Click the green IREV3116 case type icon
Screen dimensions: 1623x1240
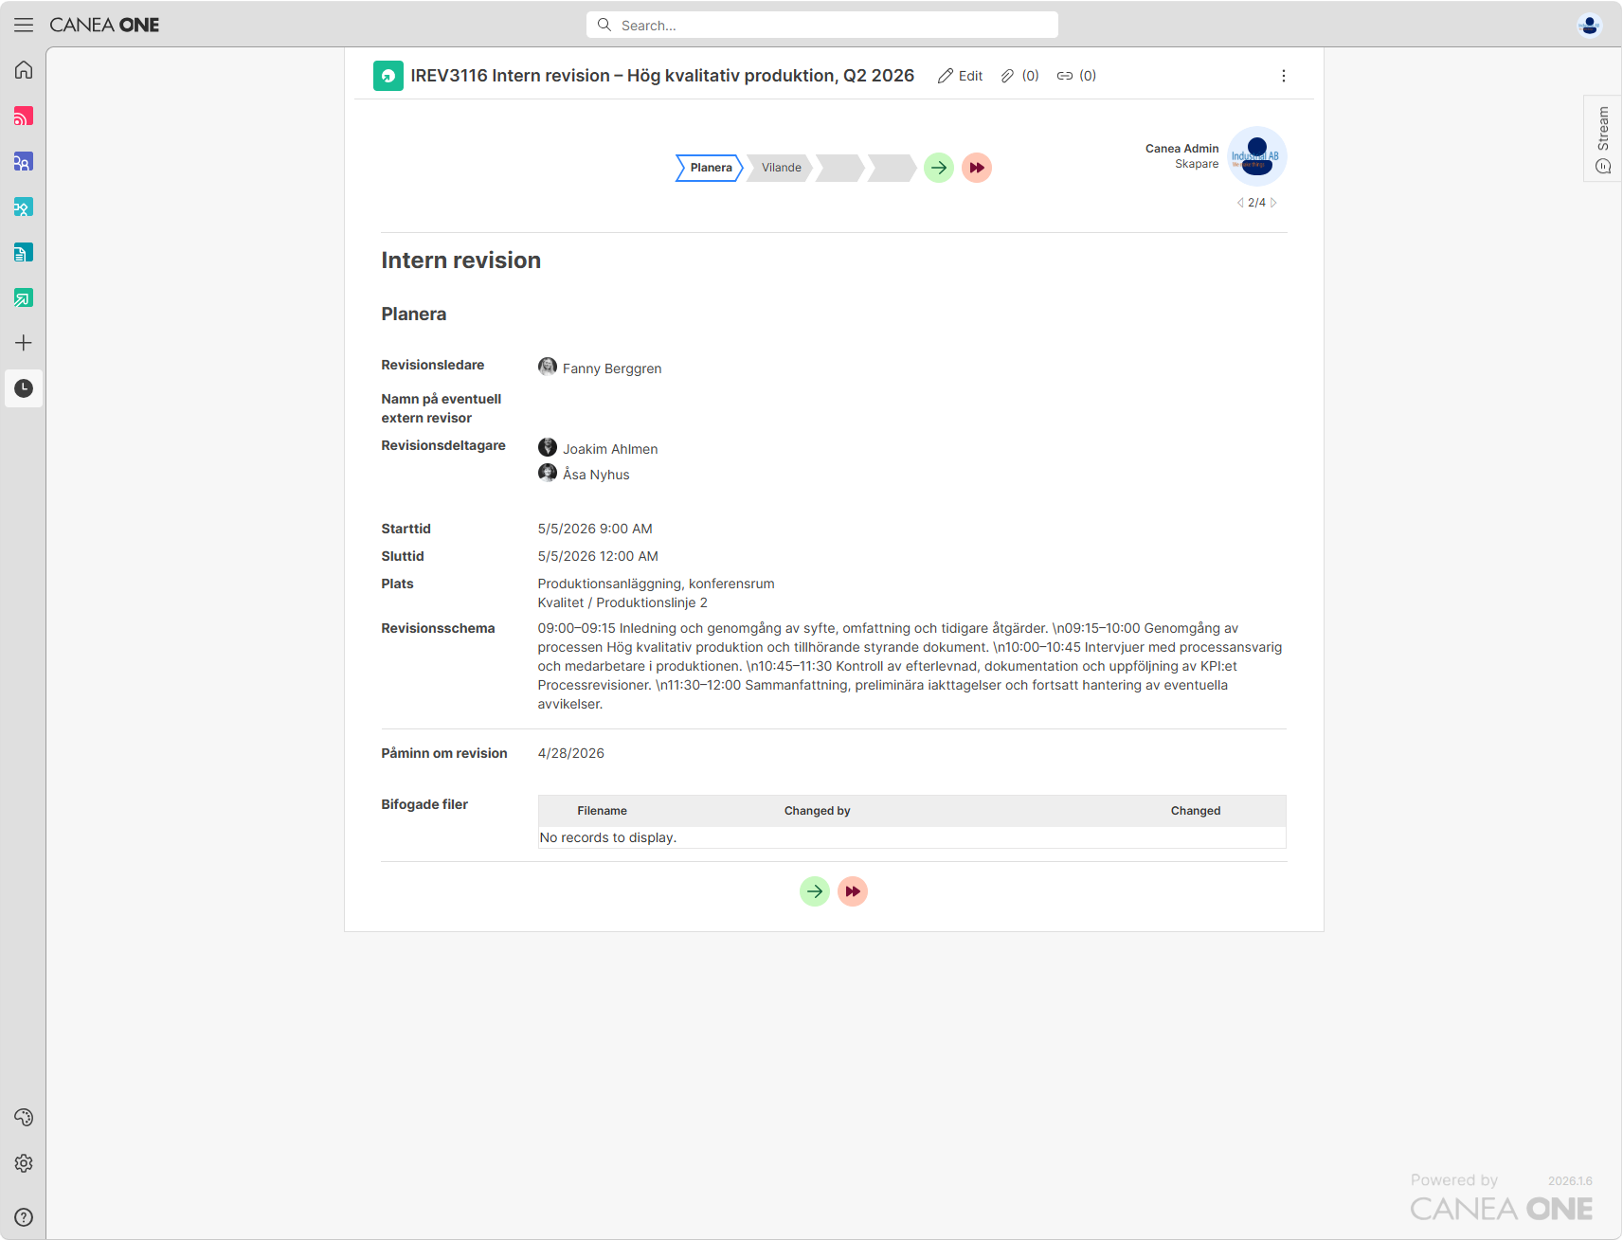click(x=388, y=76)
